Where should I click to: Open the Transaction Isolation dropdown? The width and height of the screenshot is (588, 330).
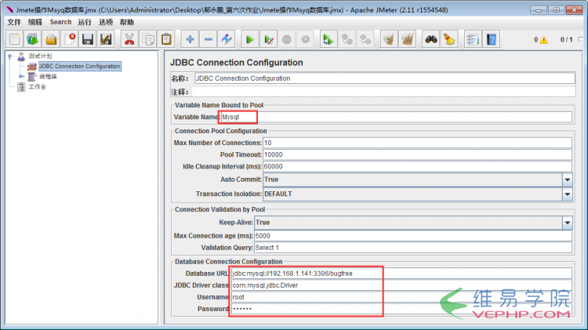pyautogui.click(x=568, y=194)
